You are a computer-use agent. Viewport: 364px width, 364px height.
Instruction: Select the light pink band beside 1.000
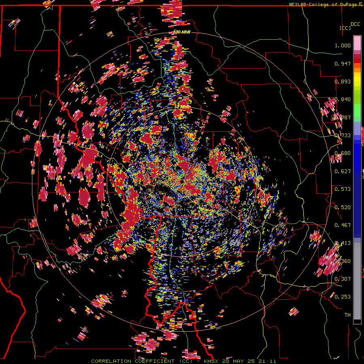[x=357, y=43]
